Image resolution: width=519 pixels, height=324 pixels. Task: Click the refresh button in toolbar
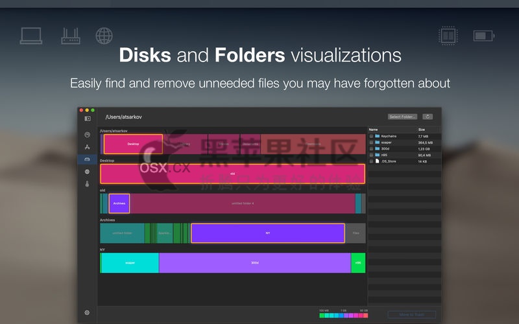[428, 117]
